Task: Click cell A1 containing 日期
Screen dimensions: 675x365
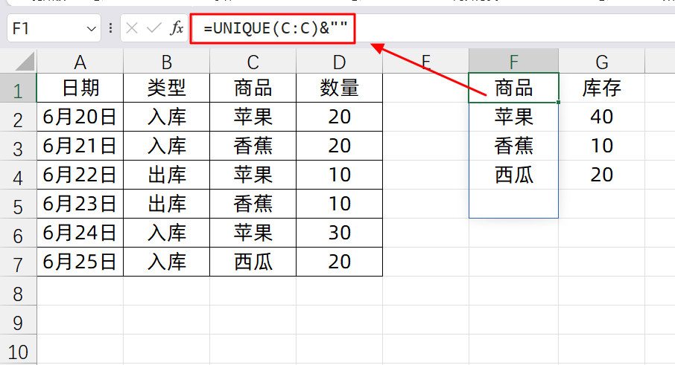Action: click(80, 88)
